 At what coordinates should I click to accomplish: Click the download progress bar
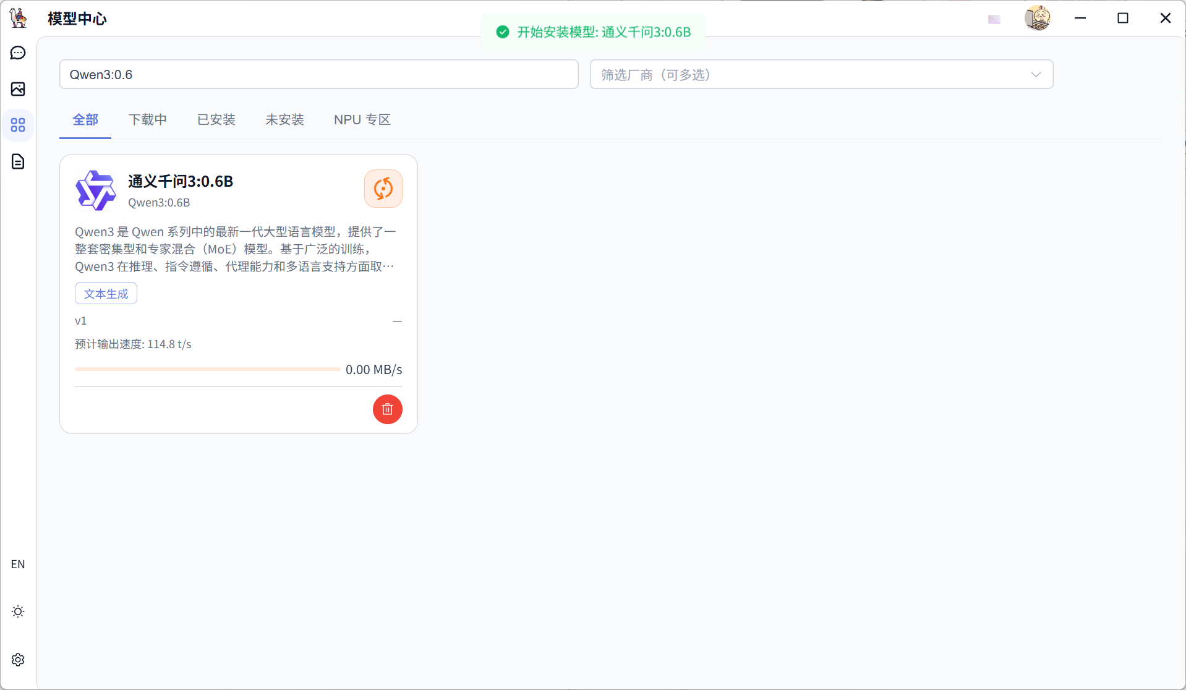(207, 369)
